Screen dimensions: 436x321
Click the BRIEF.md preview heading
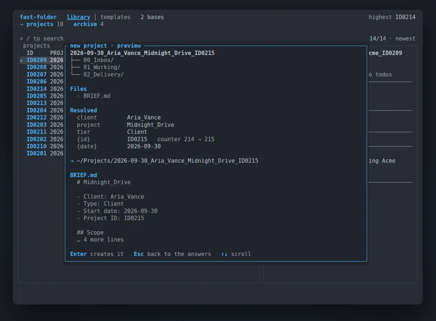point(84,175)
